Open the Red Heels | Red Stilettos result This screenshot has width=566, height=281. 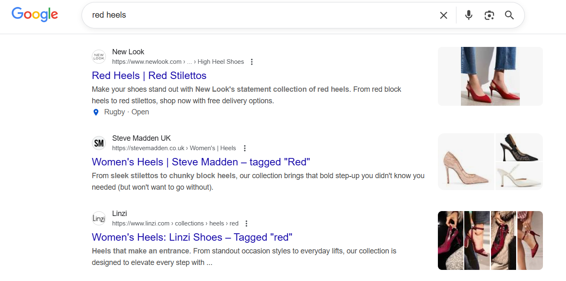(149, 75)
